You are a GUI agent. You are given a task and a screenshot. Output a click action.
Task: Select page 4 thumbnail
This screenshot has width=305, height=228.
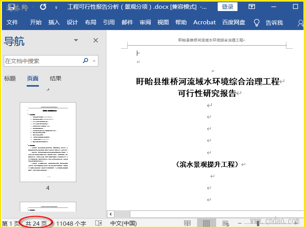tap(48, 142)
